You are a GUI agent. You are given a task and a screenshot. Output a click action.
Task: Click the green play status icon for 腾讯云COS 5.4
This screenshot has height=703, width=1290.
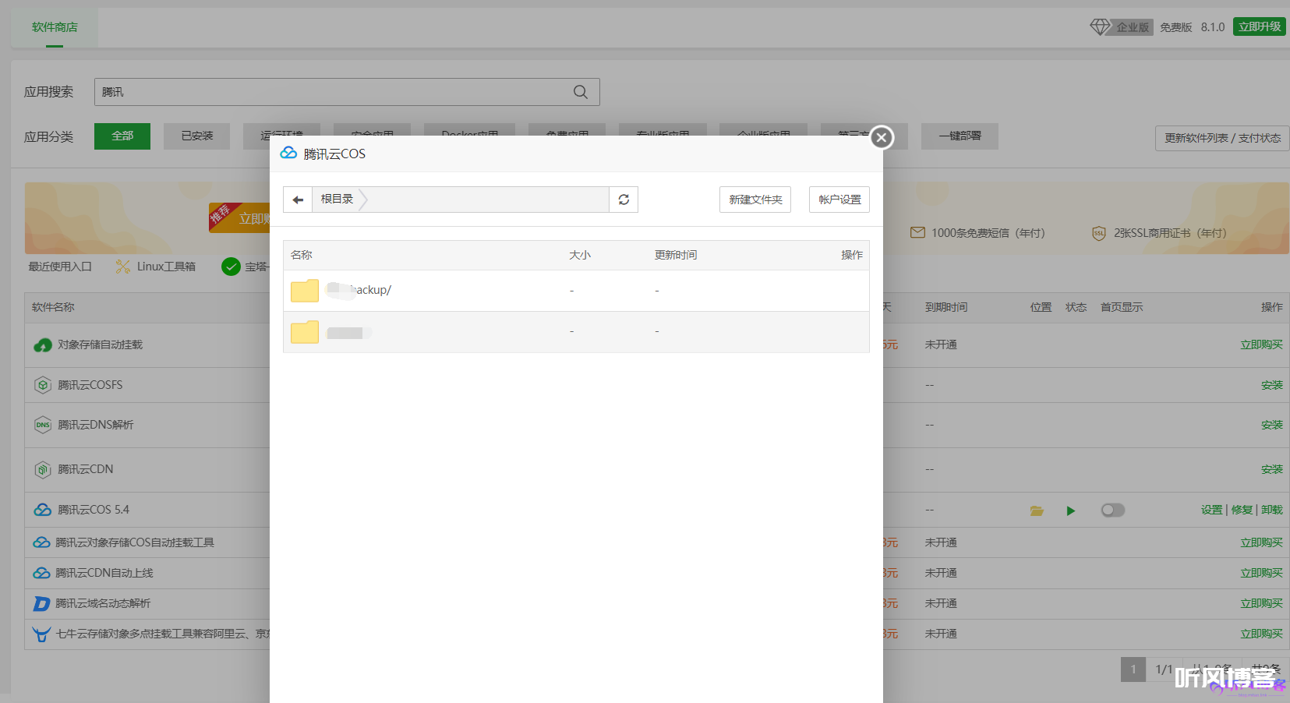pos(1071,510)
